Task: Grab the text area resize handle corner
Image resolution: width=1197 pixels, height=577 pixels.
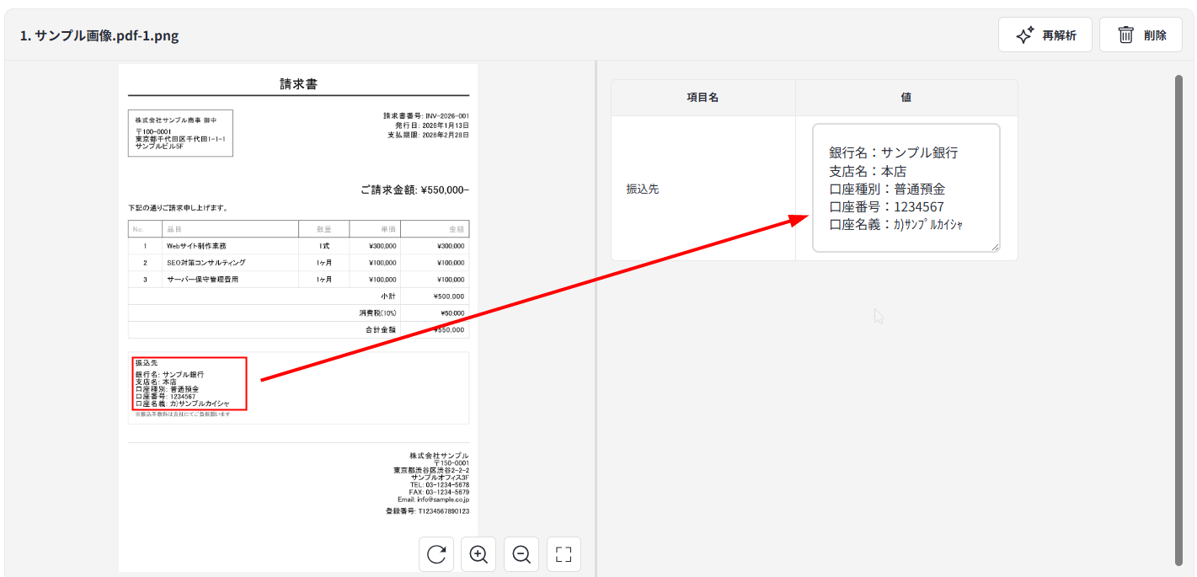Action: (x=995, y=247)
